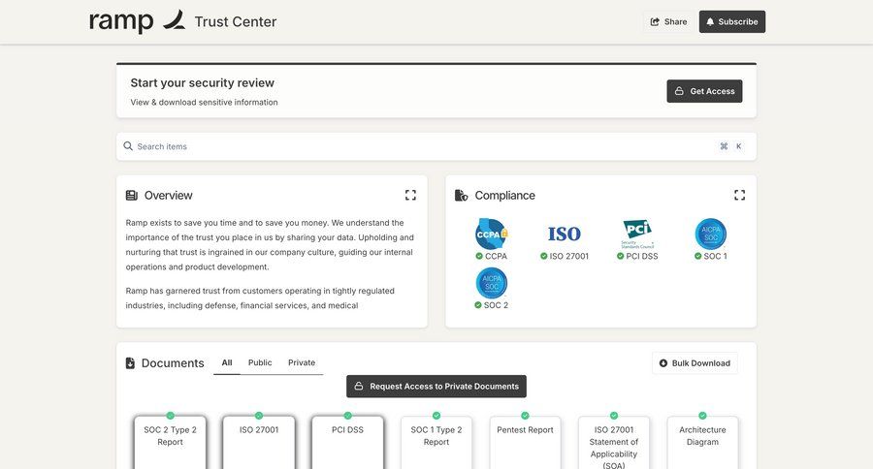The width and height of the screenshot is (873, 469).
Task: Open ISO 27001 Statement of Applicability card
Action: tap(614, 442)
